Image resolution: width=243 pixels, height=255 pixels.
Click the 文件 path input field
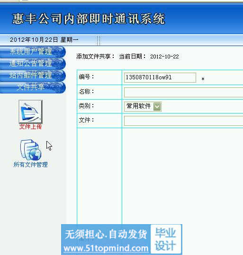tap(183, 121)
